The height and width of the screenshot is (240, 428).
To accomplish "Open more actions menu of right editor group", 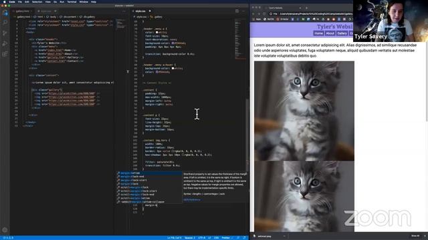I will (x=243, y=11).
